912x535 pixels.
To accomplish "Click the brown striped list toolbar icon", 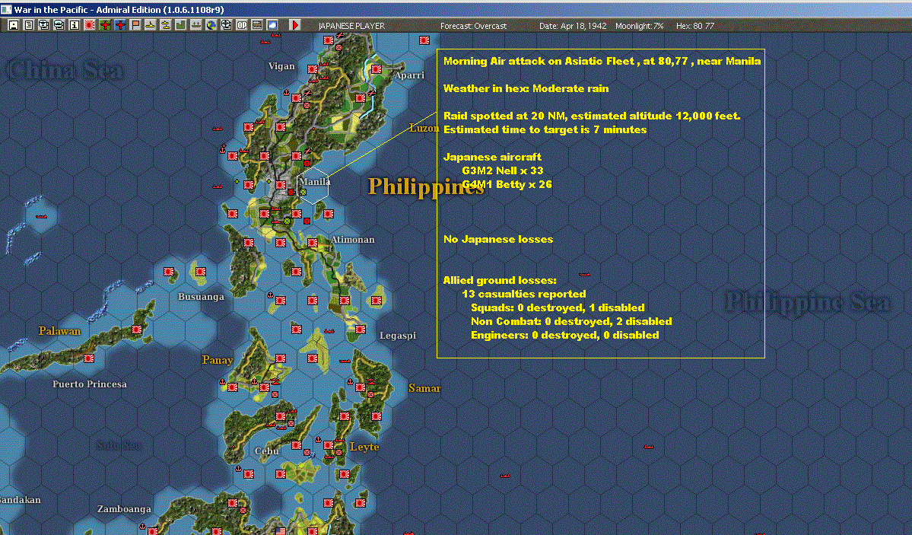I will click(x=256, y=25).
